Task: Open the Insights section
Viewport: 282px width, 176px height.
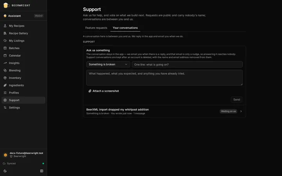Action: pos(23,63)
